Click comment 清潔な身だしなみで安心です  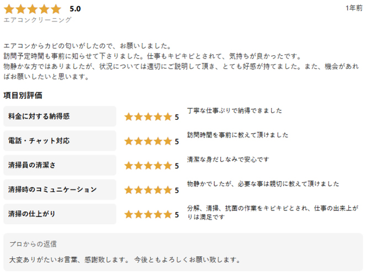coord(228,160)
